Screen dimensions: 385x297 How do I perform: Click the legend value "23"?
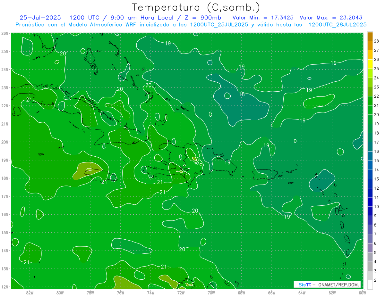pos(376,87)
